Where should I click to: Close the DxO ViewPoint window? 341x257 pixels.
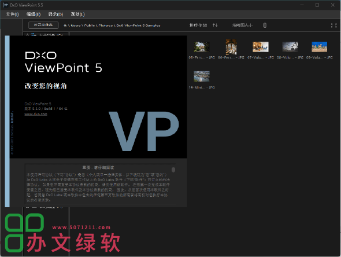[x=332, y=5]
